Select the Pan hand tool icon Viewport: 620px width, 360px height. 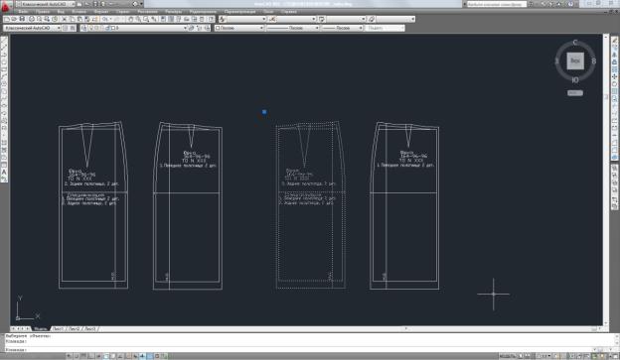[131, 19]
